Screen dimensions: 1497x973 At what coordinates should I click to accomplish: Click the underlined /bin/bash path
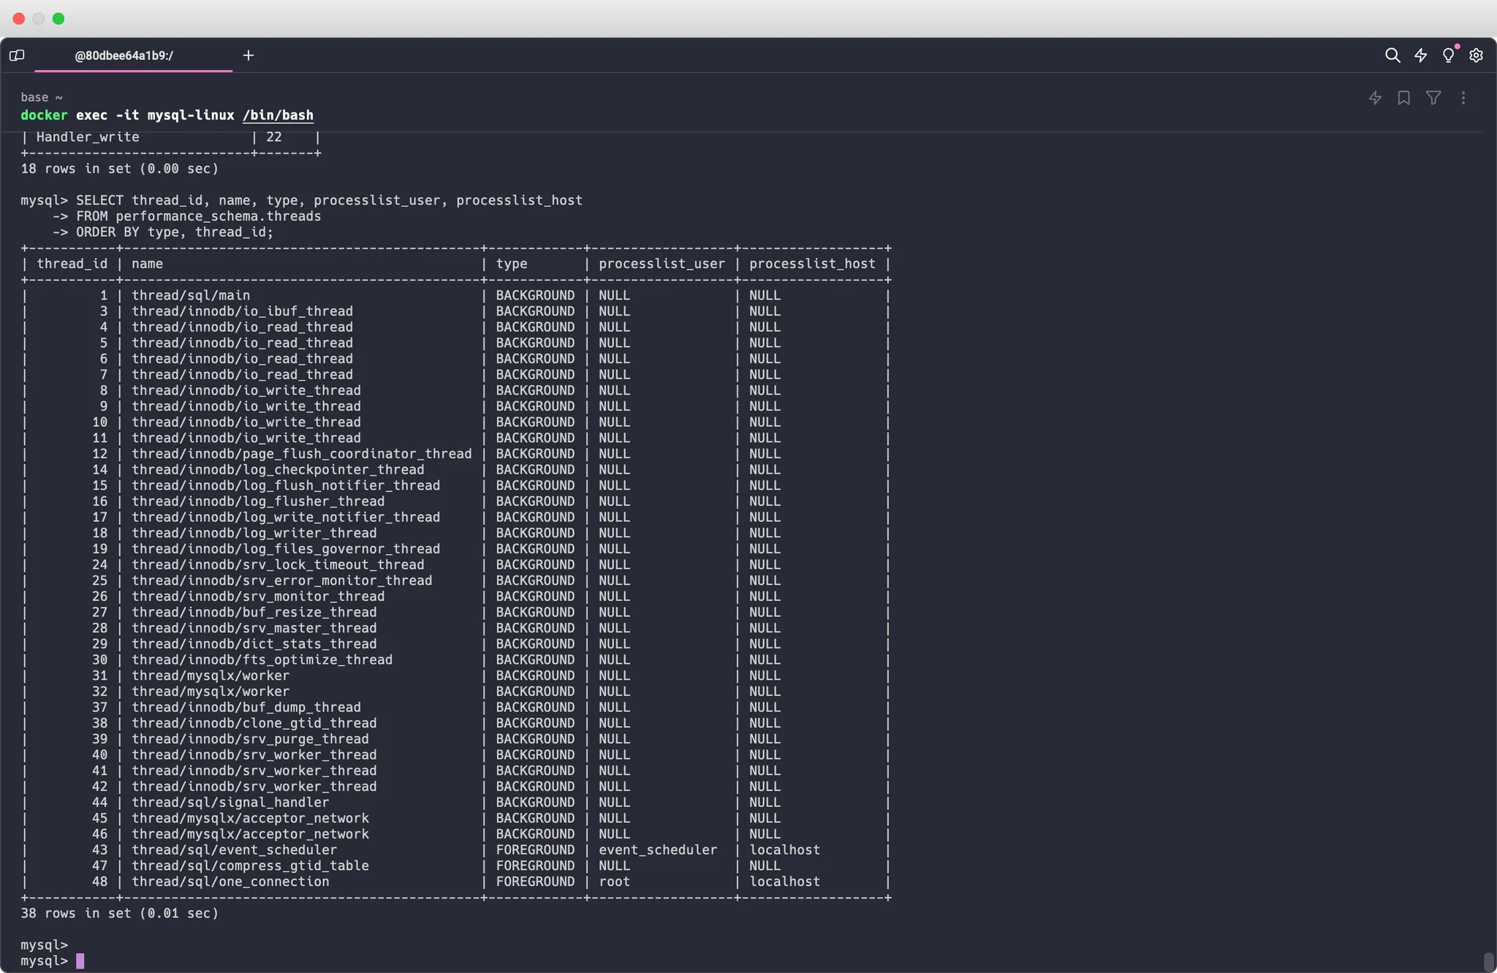pyautogui.click(x=278, y=116)
